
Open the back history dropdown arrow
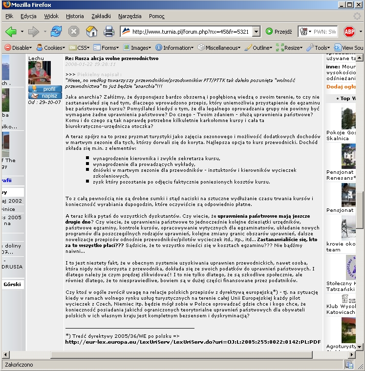point(22,31)
